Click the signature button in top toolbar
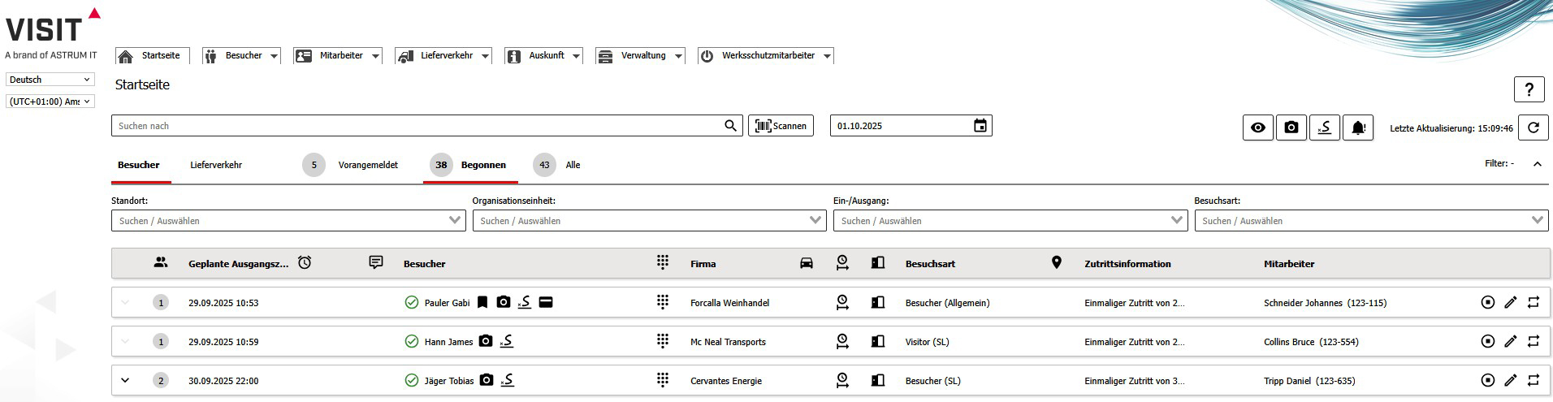1553x402 pixels. click(x=1325, y=128)
